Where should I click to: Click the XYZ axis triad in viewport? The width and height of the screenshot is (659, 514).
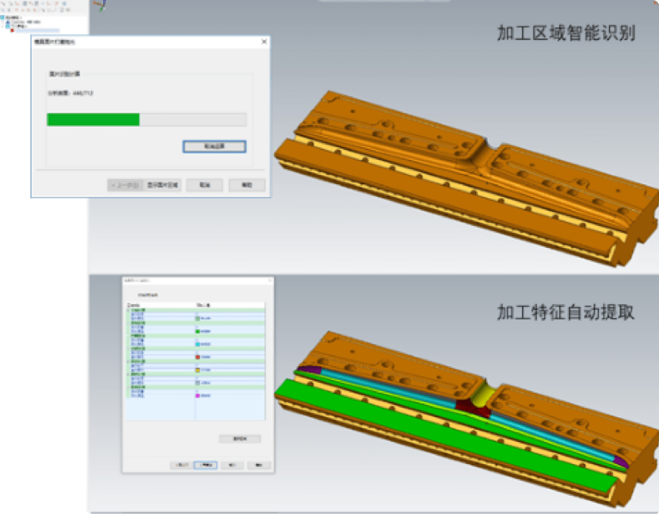101,5
